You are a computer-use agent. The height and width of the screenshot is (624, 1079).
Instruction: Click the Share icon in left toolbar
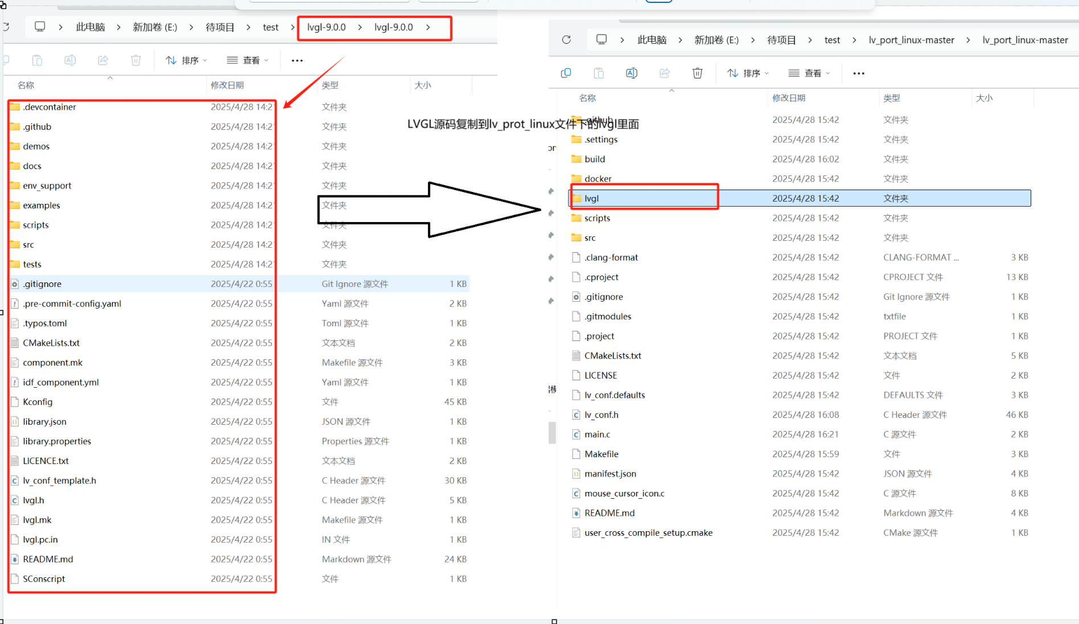[x=103, y=60]
